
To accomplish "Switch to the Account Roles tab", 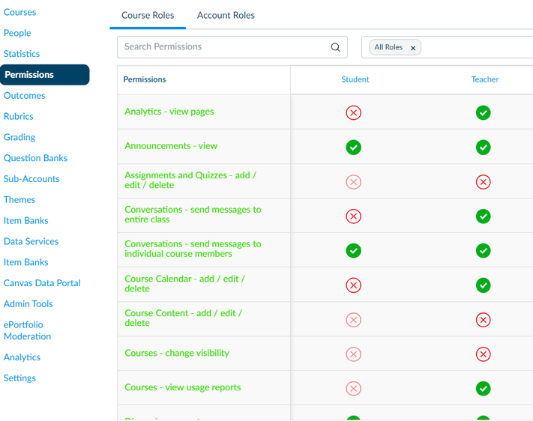I will pos(226,15).
